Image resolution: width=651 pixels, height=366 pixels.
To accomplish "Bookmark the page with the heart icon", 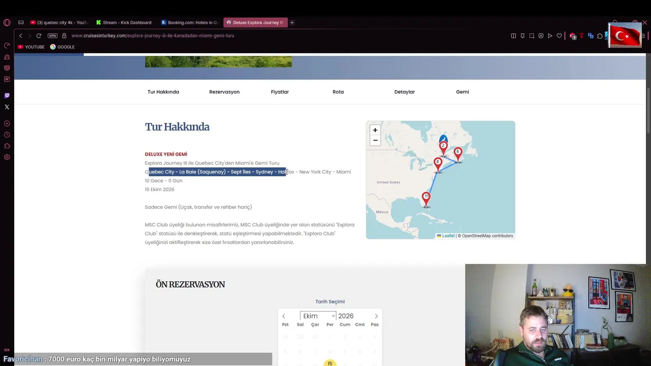I will 559,36.
